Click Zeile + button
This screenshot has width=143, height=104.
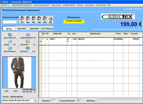point(16,91)
